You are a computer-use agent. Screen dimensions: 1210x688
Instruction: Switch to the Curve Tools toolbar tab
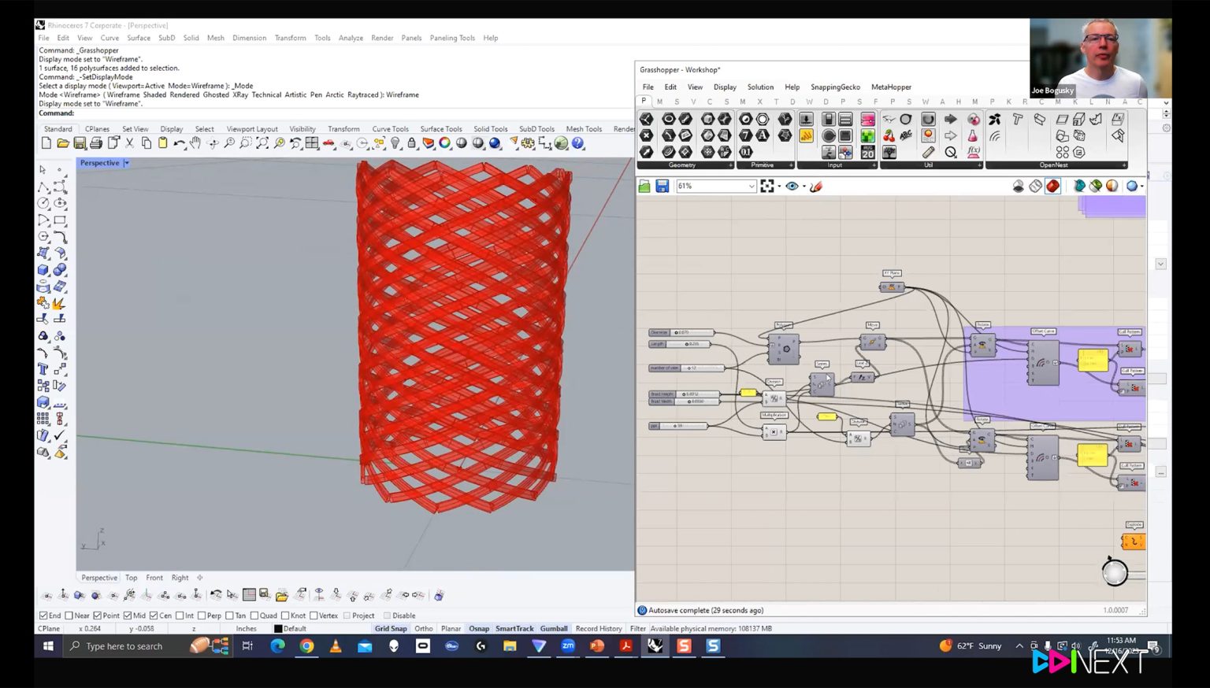pyautogui.click(x=390, y=129)
